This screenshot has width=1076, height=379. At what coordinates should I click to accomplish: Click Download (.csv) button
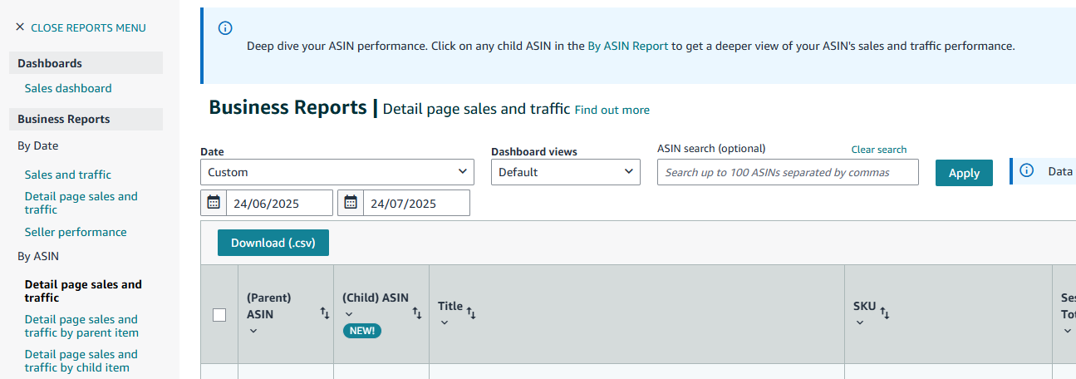coord(273,243)
